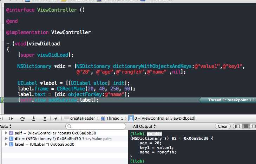Expand the dic variable
Image resolution: width=256 pixels, height=164 pixels.
(6, 139)
